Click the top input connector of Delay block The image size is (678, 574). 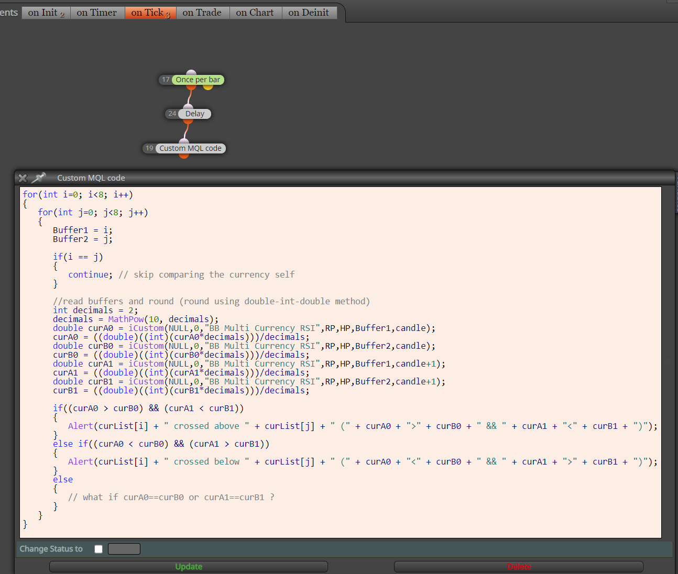188,106
